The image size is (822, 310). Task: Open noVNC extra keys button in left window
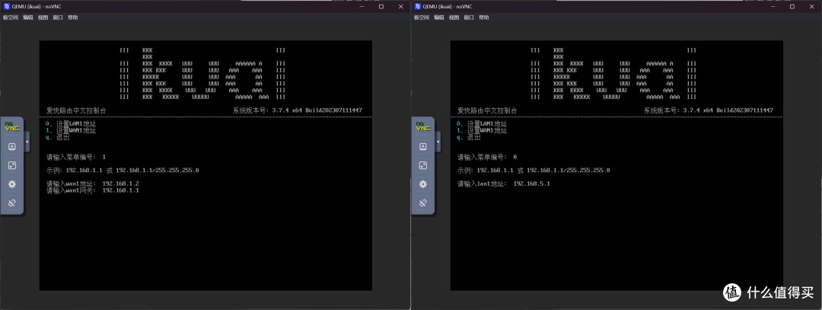[x=11, y=148]
